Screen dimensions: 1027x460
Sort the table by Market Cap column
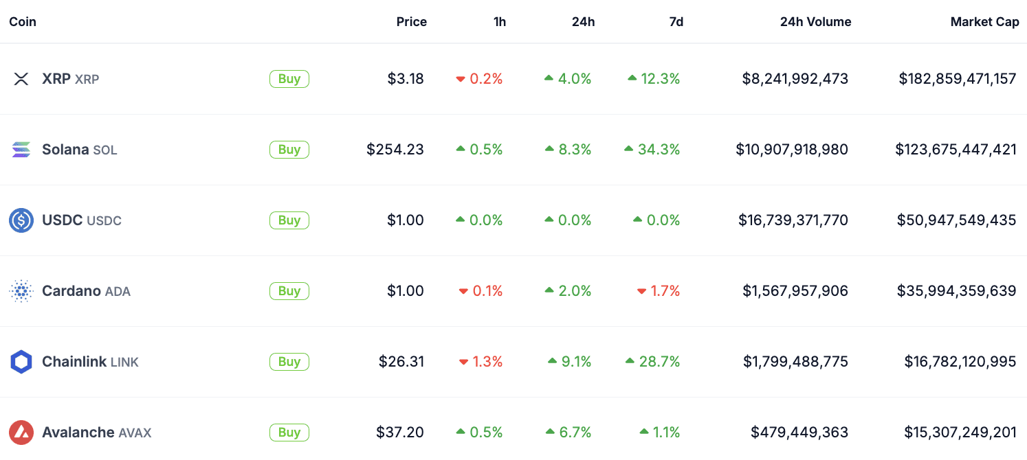point(984,21)
